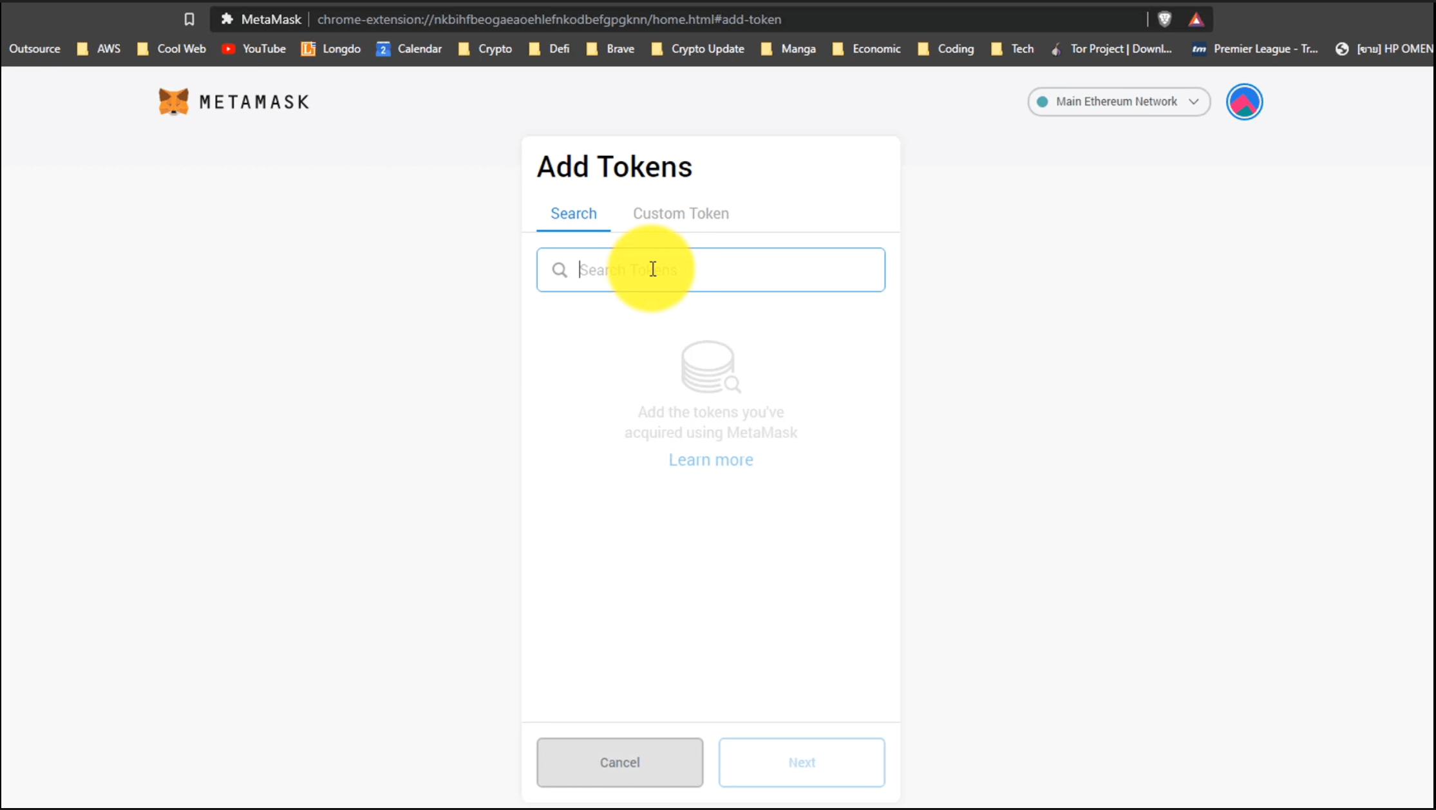The width and height of the screenshot is (1436, 810).
Task: Click the account avatar icon top right
Action: 1243,100
